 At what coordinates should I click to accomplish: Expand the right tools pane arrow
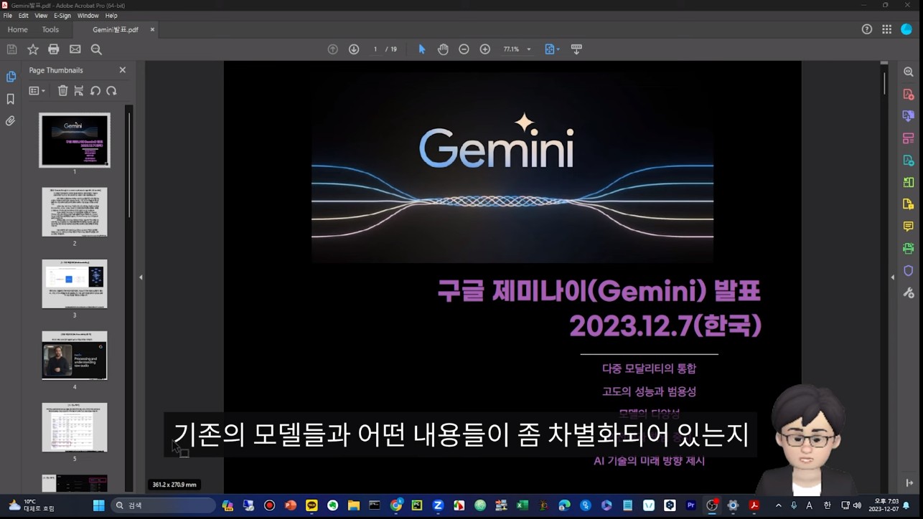[893, 277]
